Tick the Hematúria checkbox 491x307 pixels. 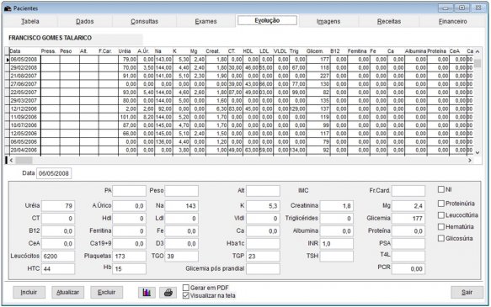click(x=441, y=226)
